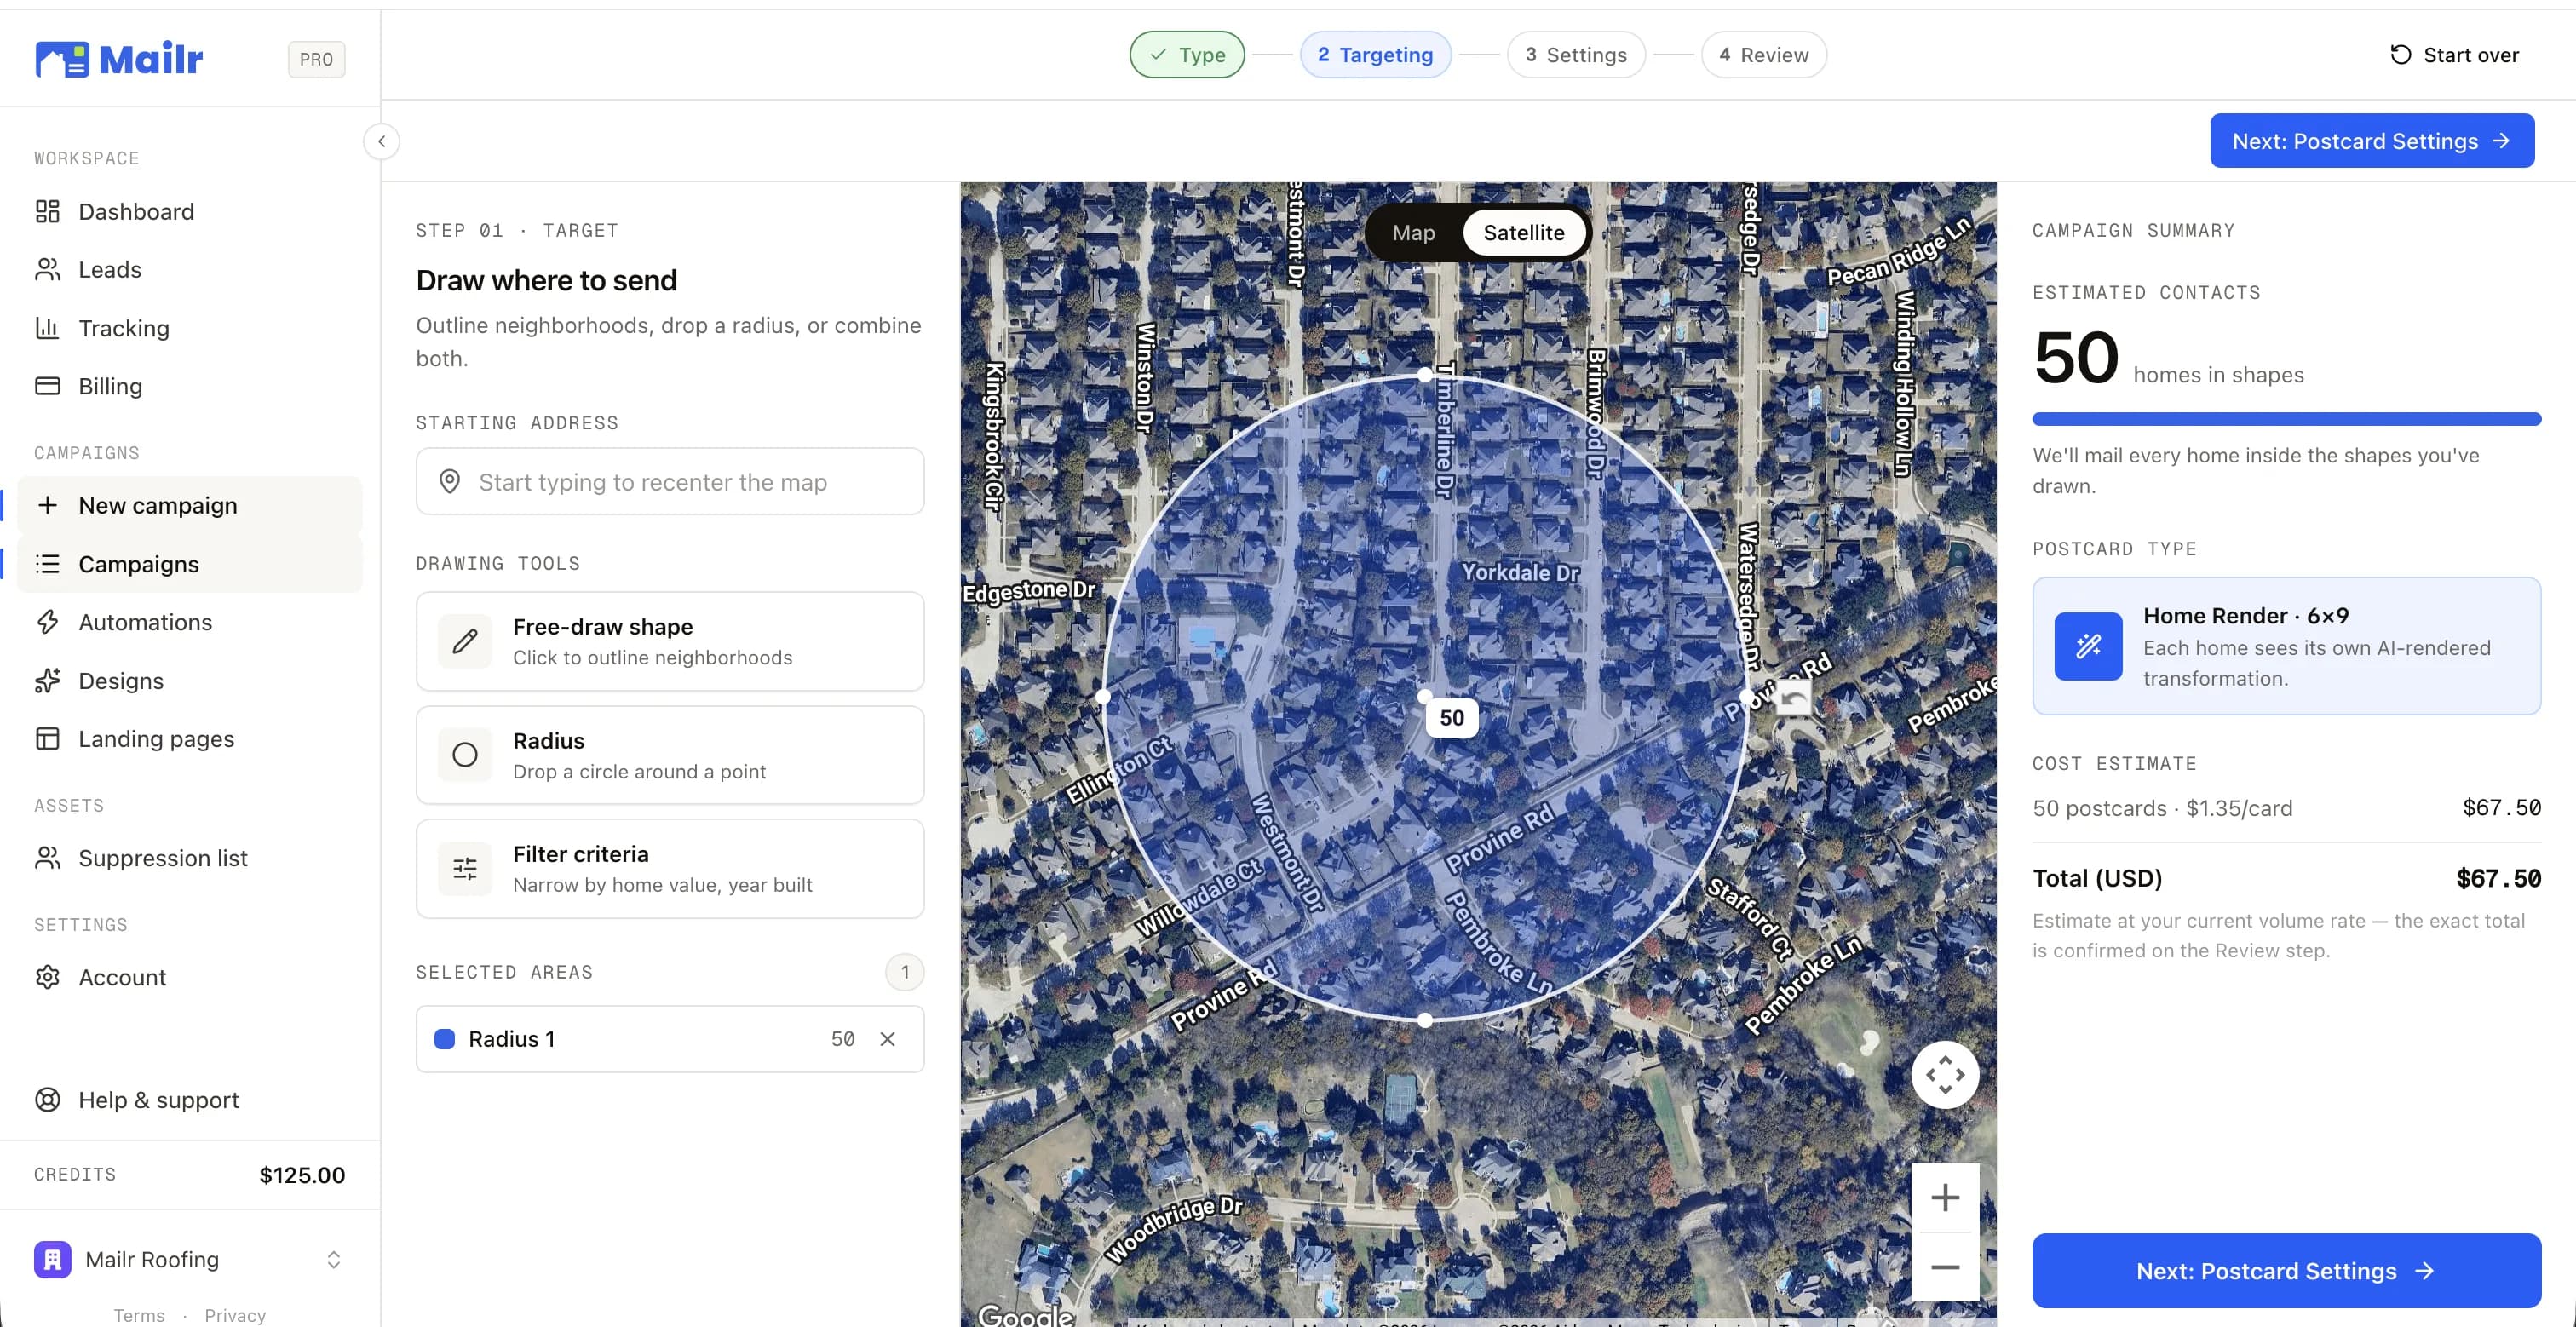2576x1327 pixels.
Task: Click the Leads people icon
Action: (47, 269)
